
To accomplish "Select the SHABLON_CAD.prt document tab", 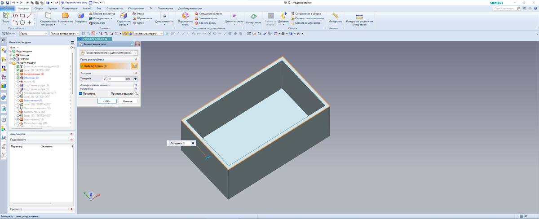I will 94,39.
